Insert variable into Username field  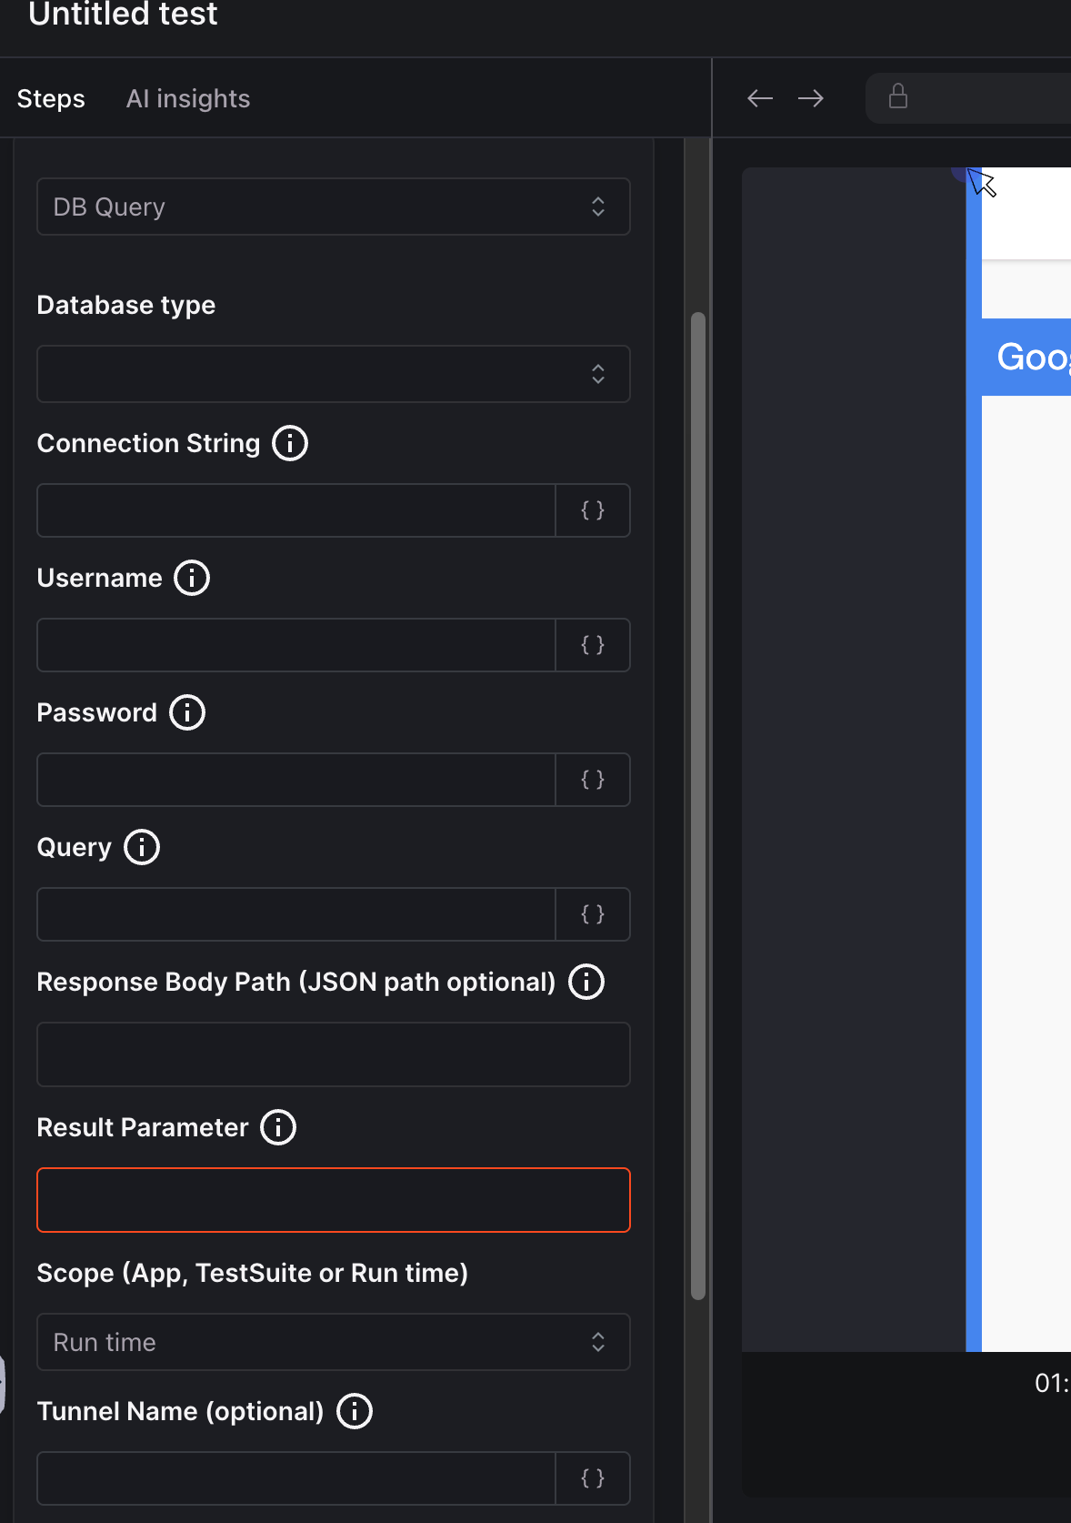593,645
